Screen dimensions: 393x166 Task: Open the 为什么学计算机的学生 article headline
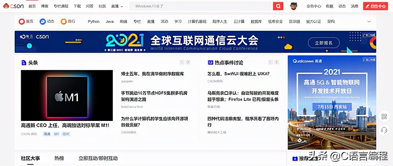(154, 122)
